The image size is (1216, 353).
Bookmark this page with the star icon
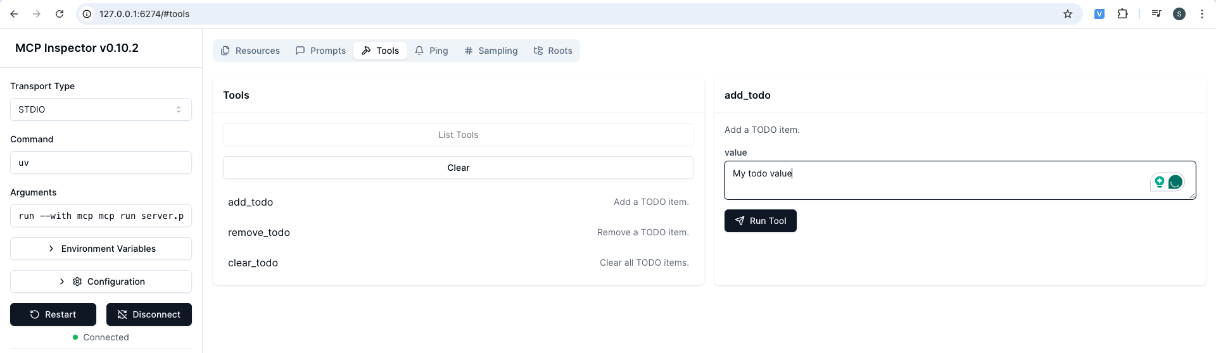[1068, 14]
